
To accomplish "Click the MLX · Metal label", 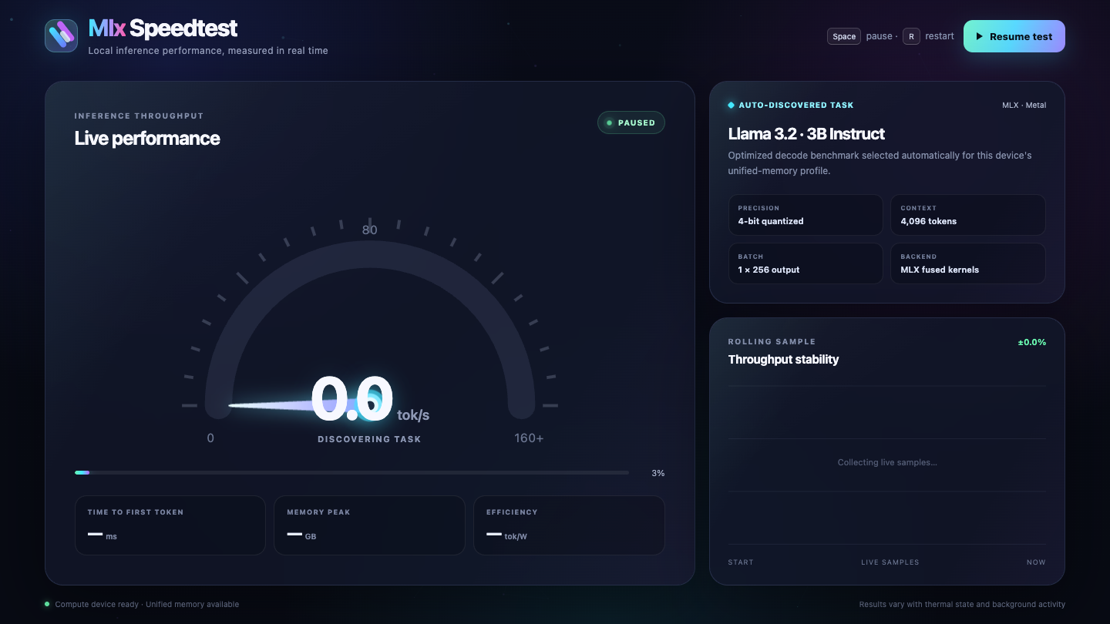I will coord(1024,105).
